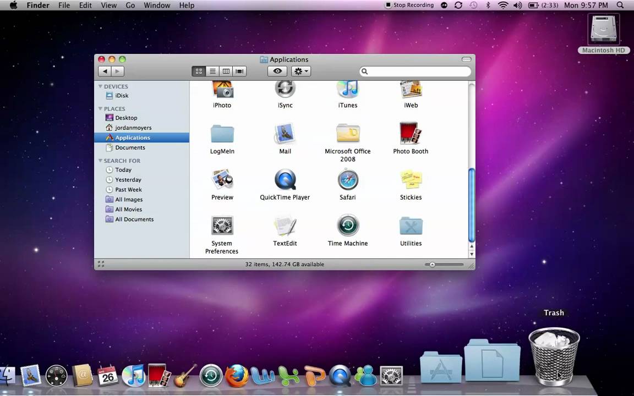This screenshot has height=396, width=634.
Task: Open iCal from the Dock
Action: click(107, 376)
